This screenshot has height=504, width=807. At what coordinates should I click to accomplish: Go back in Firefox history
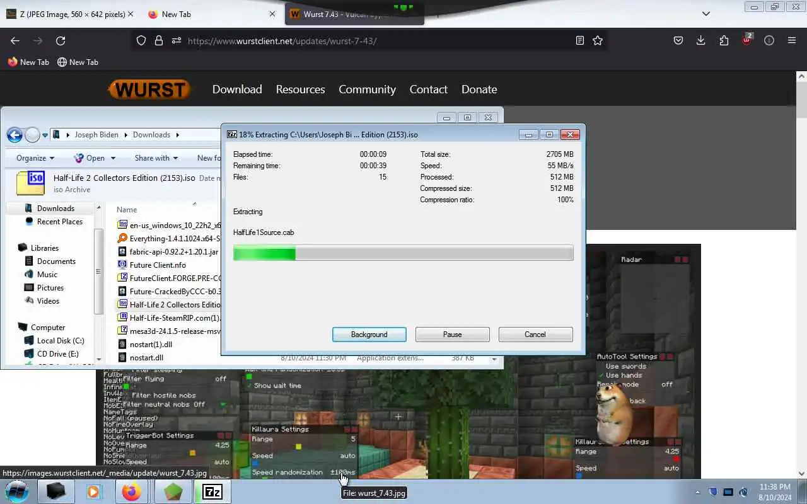[x=15, y=40]
